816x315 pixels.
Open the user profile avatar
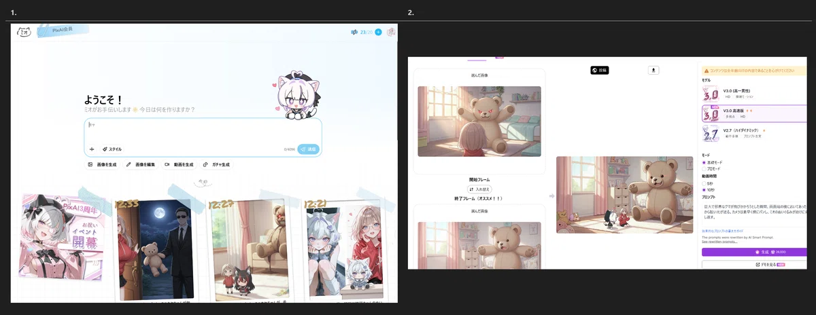pos(391,32)
